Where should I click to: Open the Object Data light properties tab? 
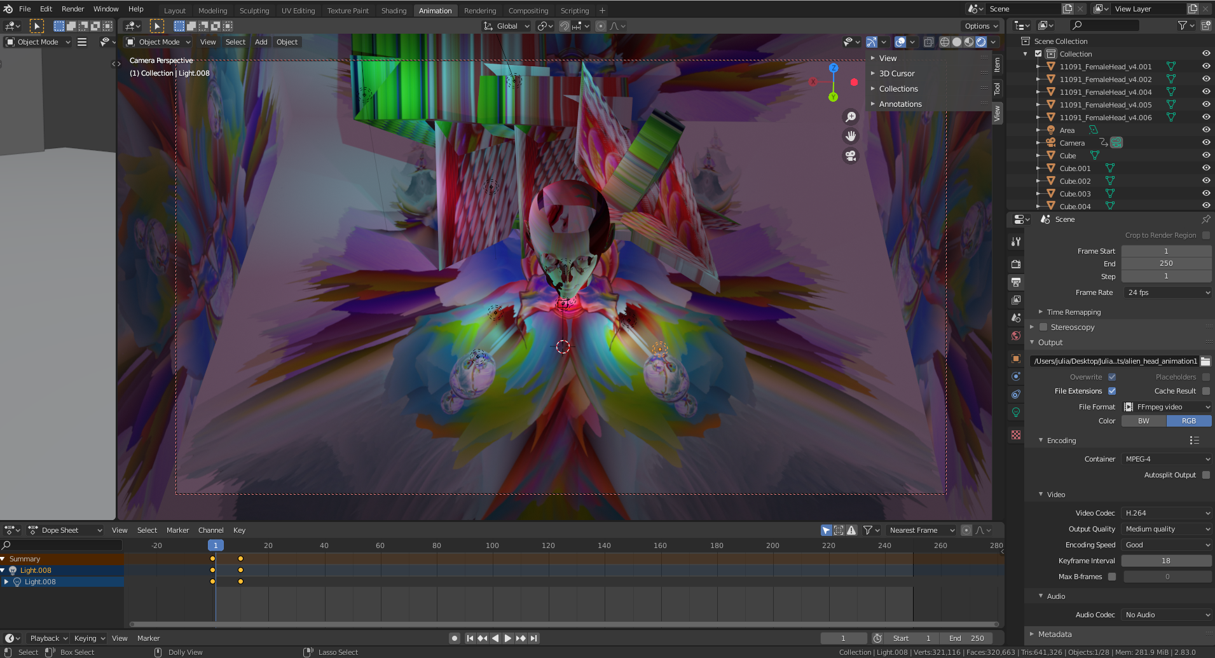pos(1016,412)
